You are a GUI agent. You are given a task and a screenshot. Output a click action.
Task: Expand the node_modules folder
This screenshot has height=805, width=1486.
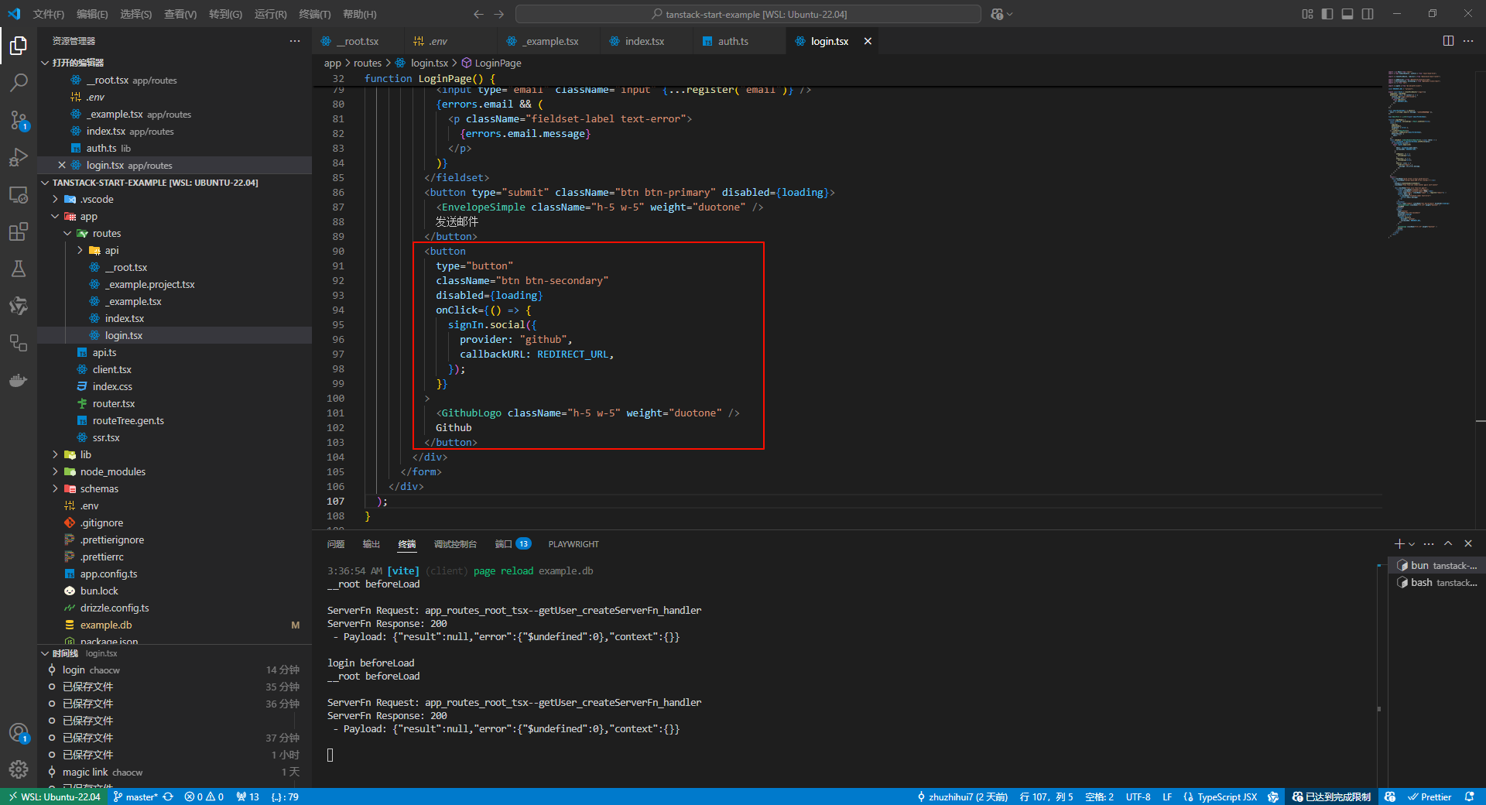(55, 472)
